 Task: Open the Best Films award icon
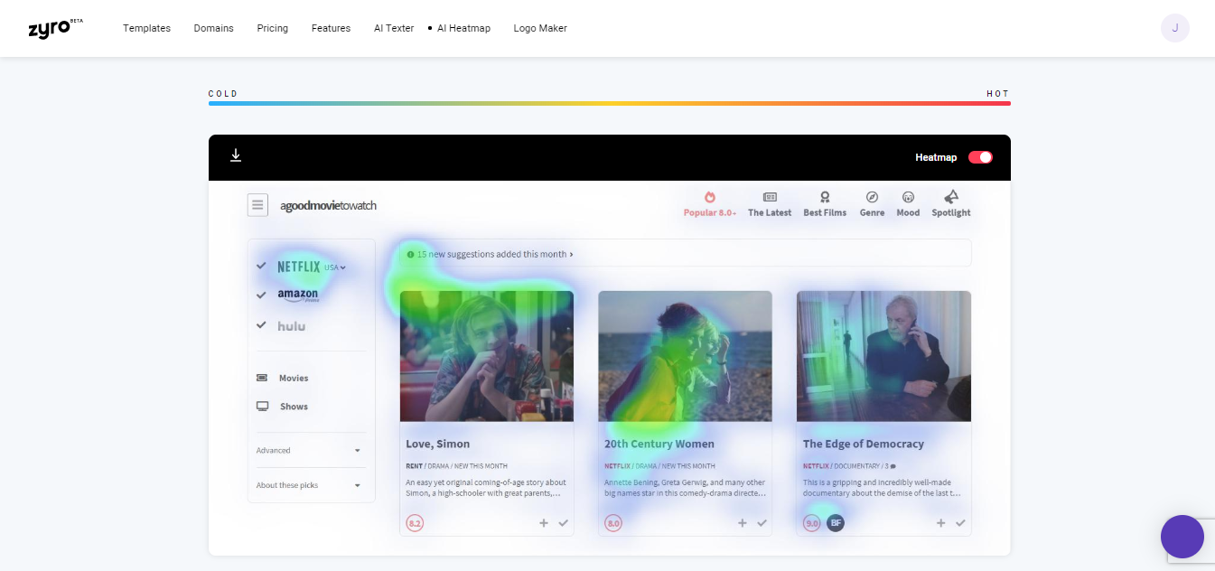click(x=825, y=197)
